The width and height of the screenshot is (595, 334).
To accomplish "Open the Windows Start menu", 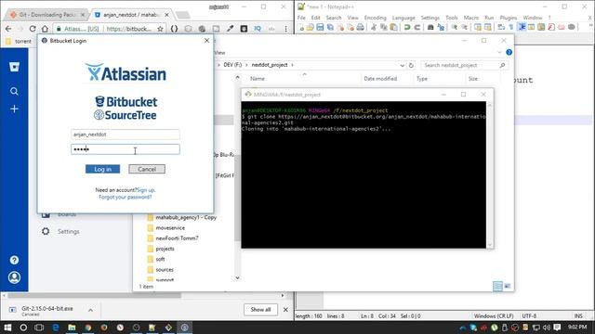I will [x=7, y=328].
